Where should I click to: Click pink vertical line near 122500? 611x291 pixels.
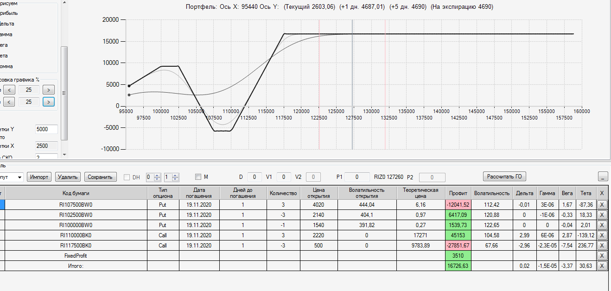[319, 83]
